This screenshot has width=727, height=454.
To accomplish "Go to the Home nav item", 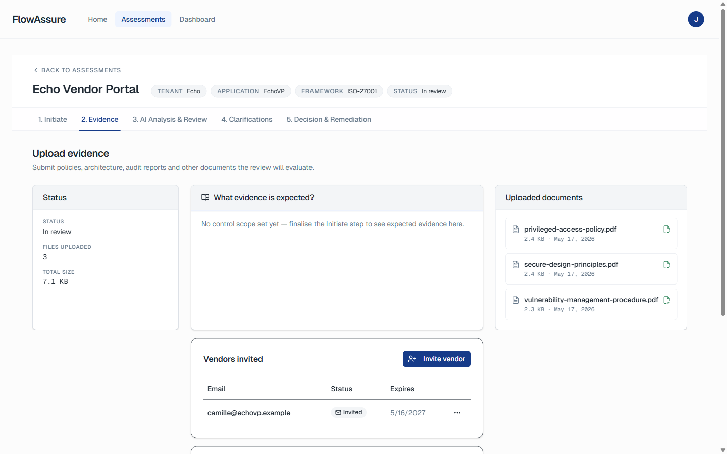I will [x=97, y=19].
